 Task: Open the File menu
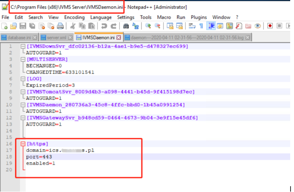pos(5,17)
